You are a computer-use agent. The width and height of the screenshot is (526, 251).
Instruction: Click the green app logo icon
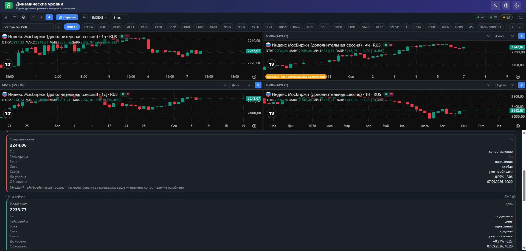[x=9, y=5]
